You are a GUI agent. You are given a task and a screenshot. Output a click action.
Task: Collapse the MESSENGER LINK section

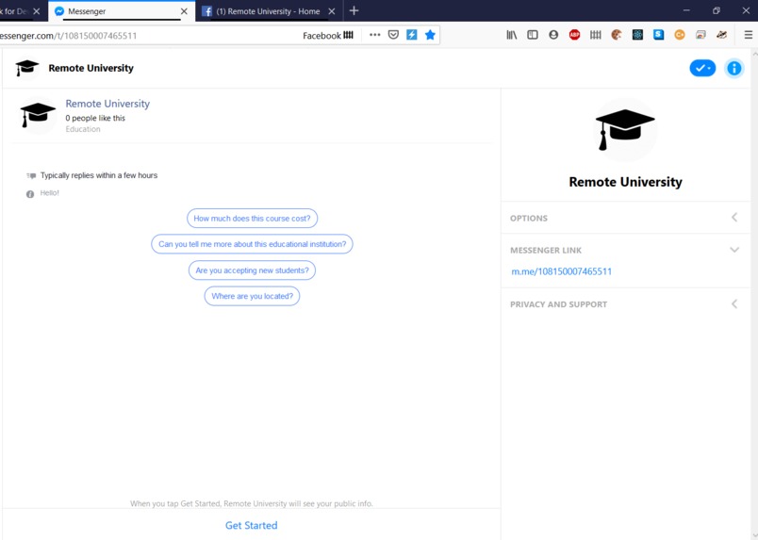626,250
